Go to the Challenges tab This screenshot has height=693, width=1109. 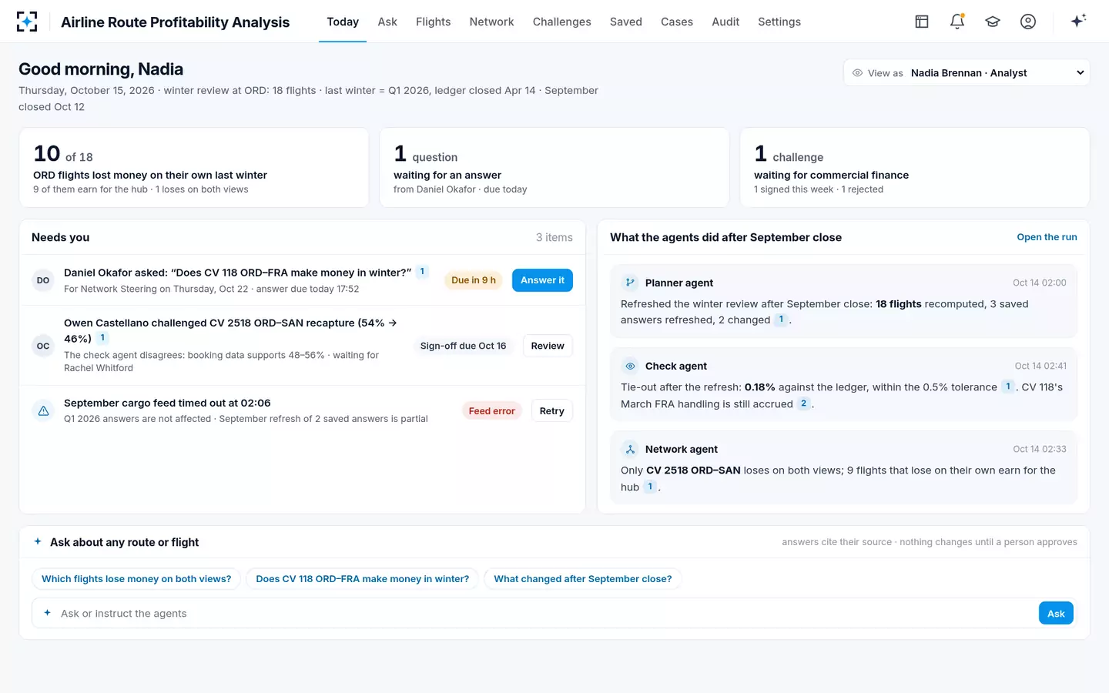[x=561, y=22]
